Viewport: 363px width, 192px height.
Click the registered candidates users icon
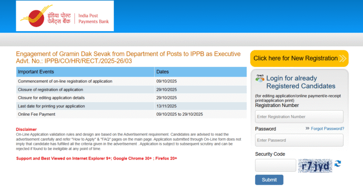(259, 79)
